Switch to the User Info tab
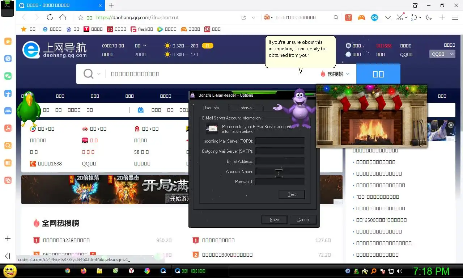The width and height of the screenshot is (463, 278). 211,108
